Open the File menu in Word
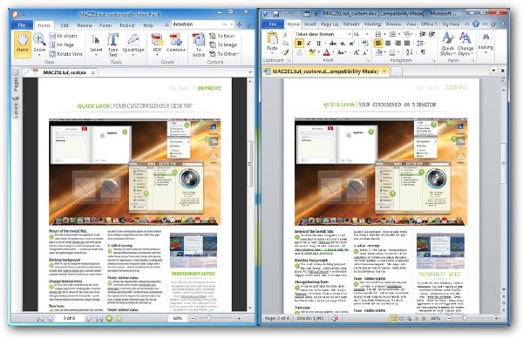523x339 pixels. tap(273, 24)
